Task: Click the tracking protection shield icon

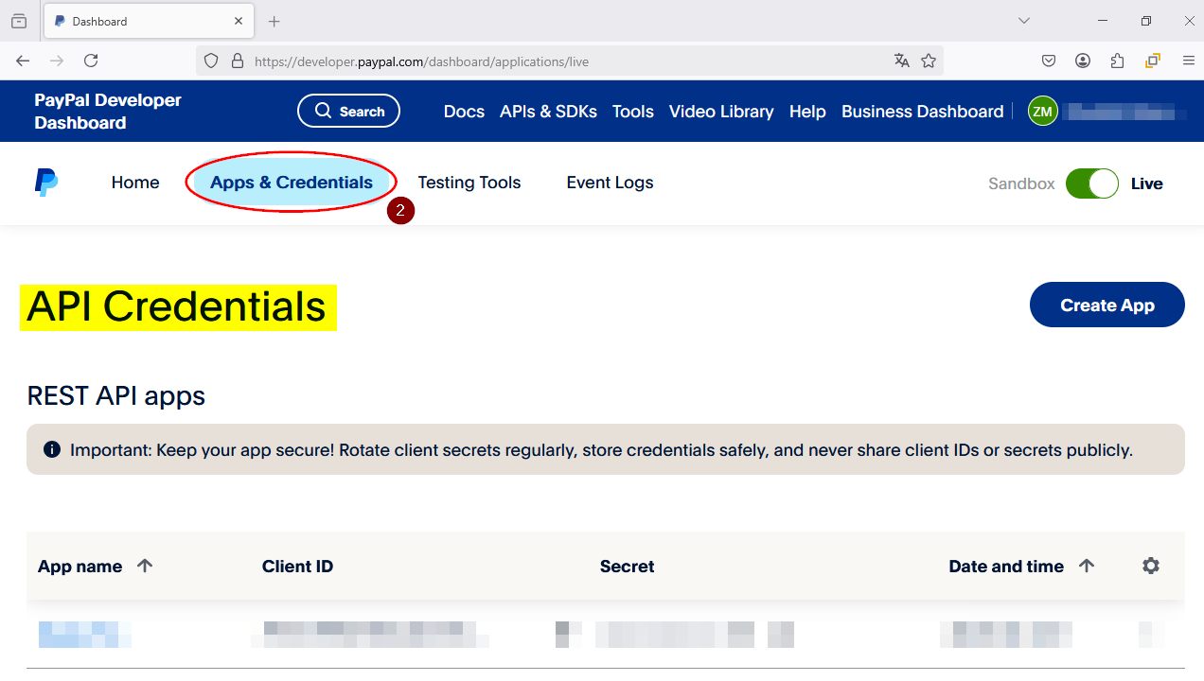Action: point(211,61)
